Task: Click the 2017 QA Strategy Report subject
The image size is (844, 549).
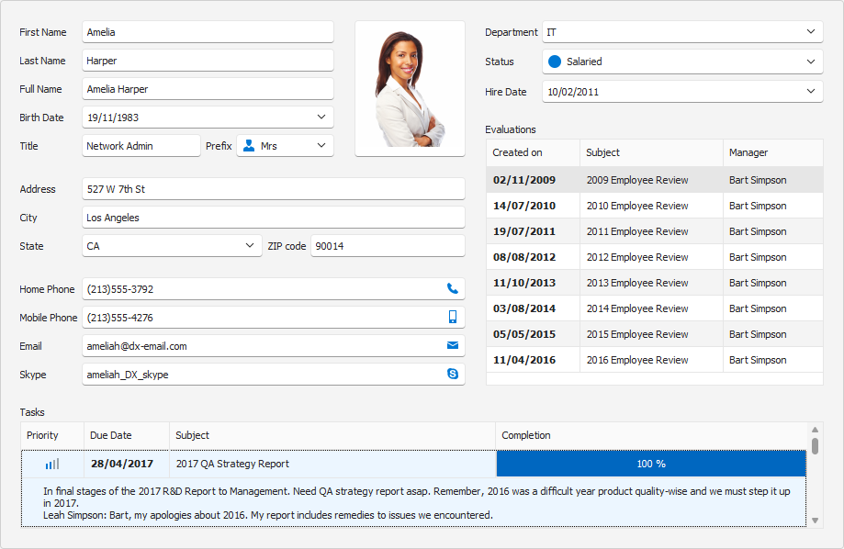Action: tap(232, 464)
